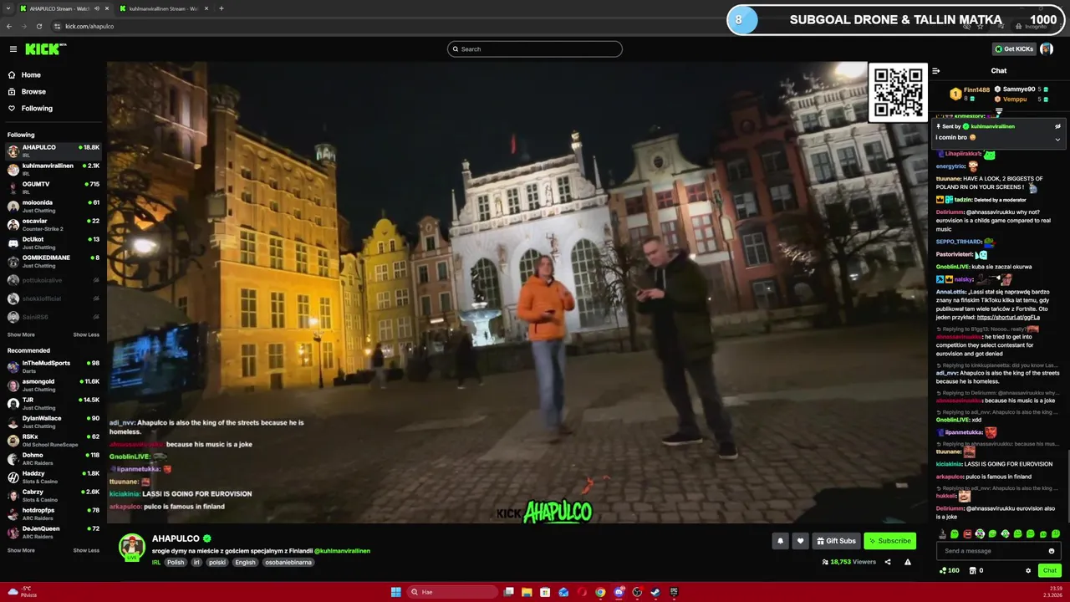Open the shorturl link in AnnaLottis message

(1008, 317)
